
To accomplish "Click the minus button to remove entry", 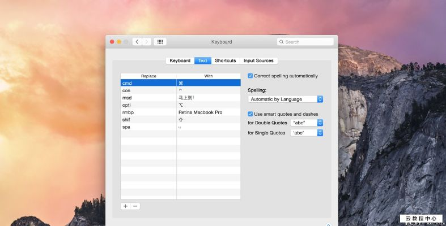I will coord(135,206).
